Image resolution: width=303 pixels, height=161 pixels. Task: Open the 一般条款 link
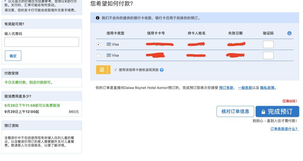[245, 88]
